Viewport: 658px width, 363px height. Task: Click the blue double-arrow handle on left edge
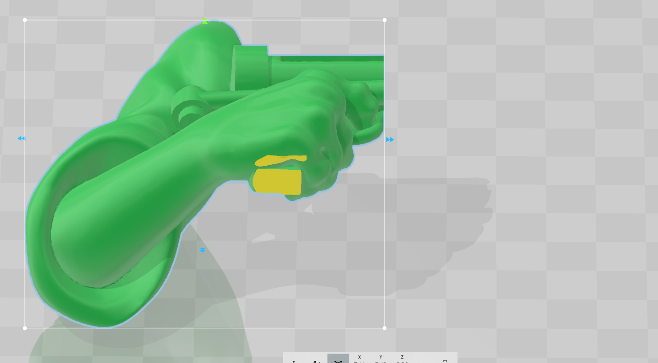point(21,139)
